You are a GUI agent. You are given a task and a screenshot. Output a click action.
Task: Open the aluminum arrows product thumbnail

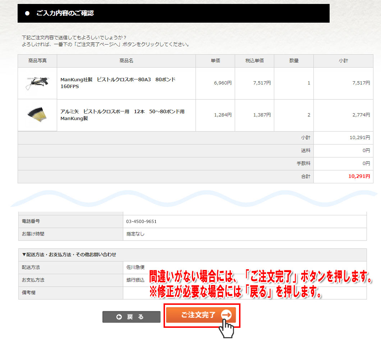coord(37,115)
